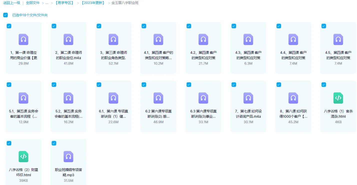Click file name 7、第七课 如何设计咨询产品.m4a
Screen dimensions: 357x185
click(x=248, y=114)
